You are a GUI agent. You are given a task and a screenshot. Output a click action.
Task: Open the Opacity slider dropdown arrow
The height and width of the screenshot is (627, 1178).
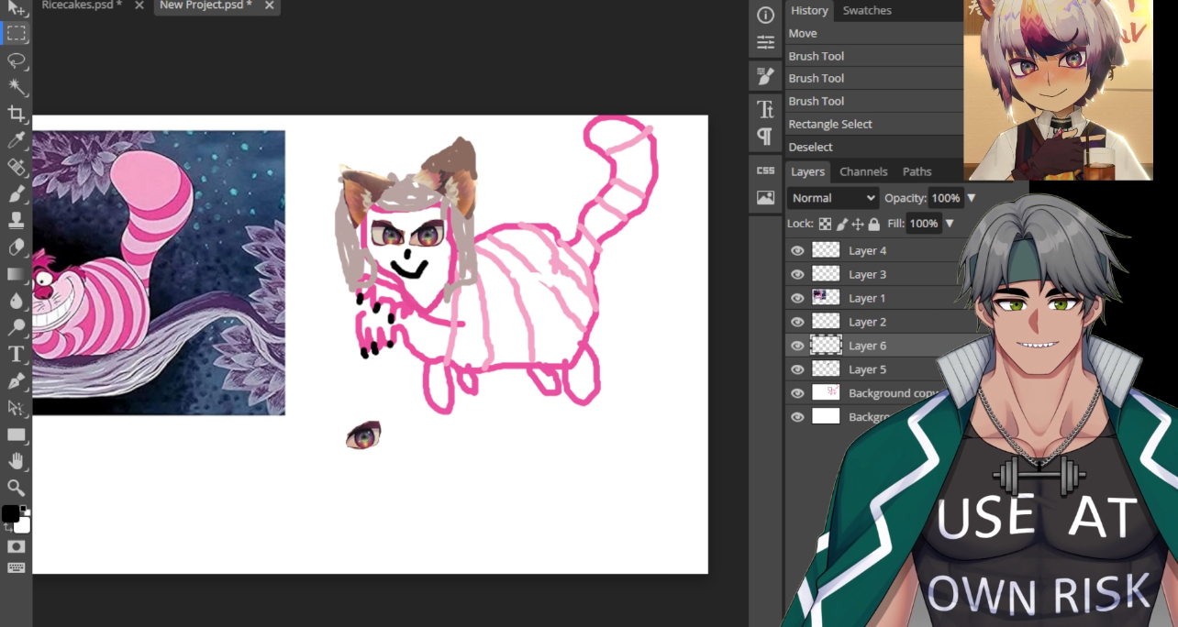point(972,198)
